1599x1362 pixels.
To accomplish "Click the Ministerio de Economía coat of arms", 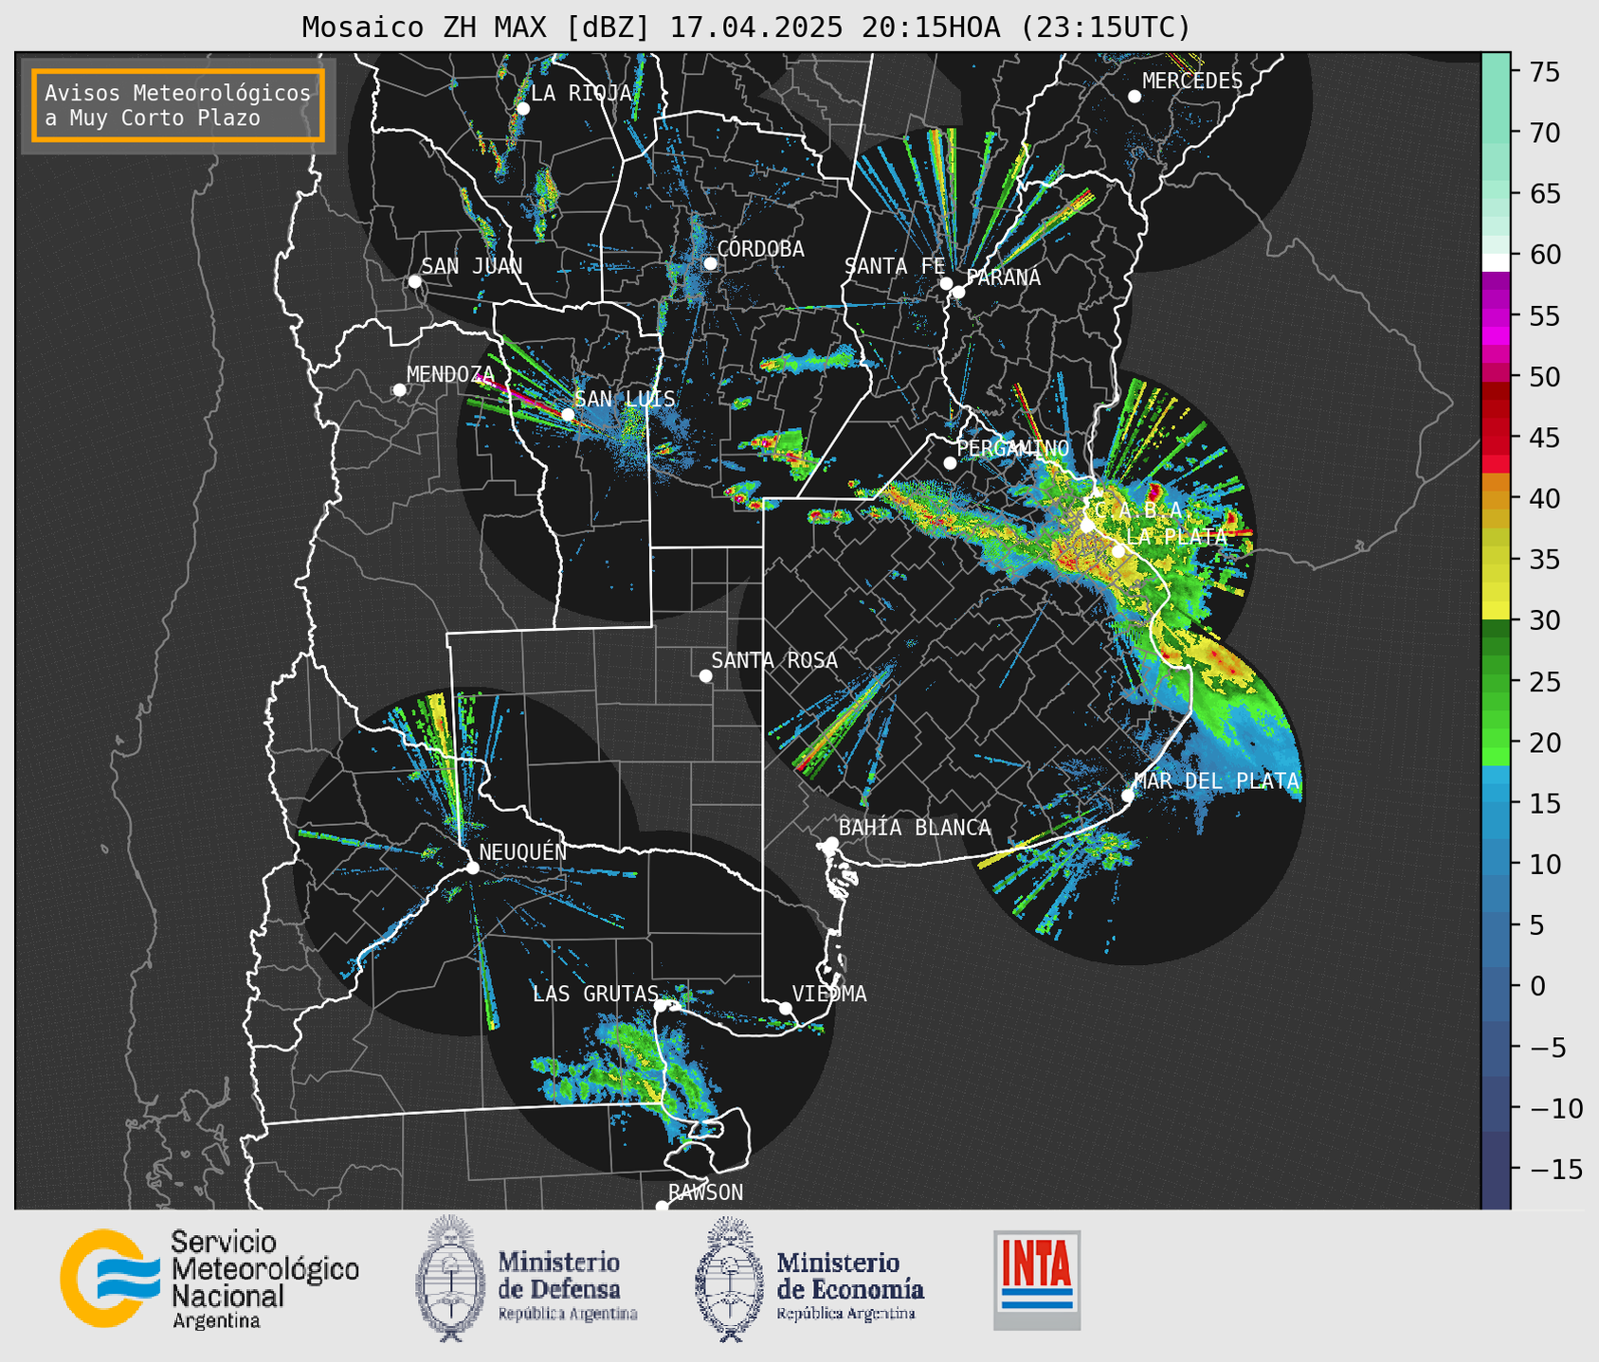I will pos(730,1278).
